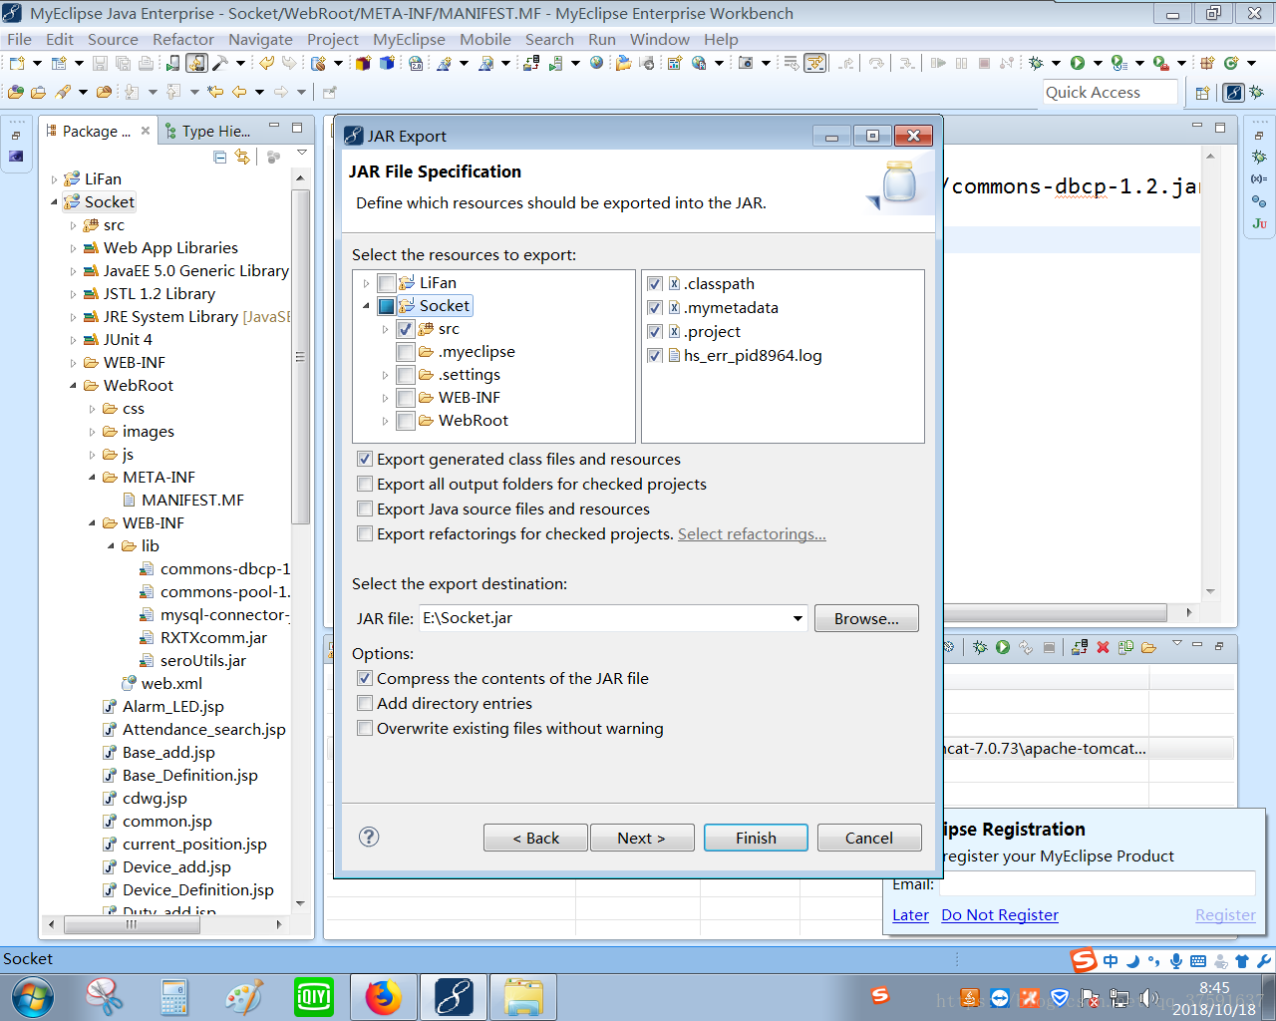Click the < Back button
Image resolution: width=1276 pixels, height=1021 pixels.
click(x=535, y=838)
